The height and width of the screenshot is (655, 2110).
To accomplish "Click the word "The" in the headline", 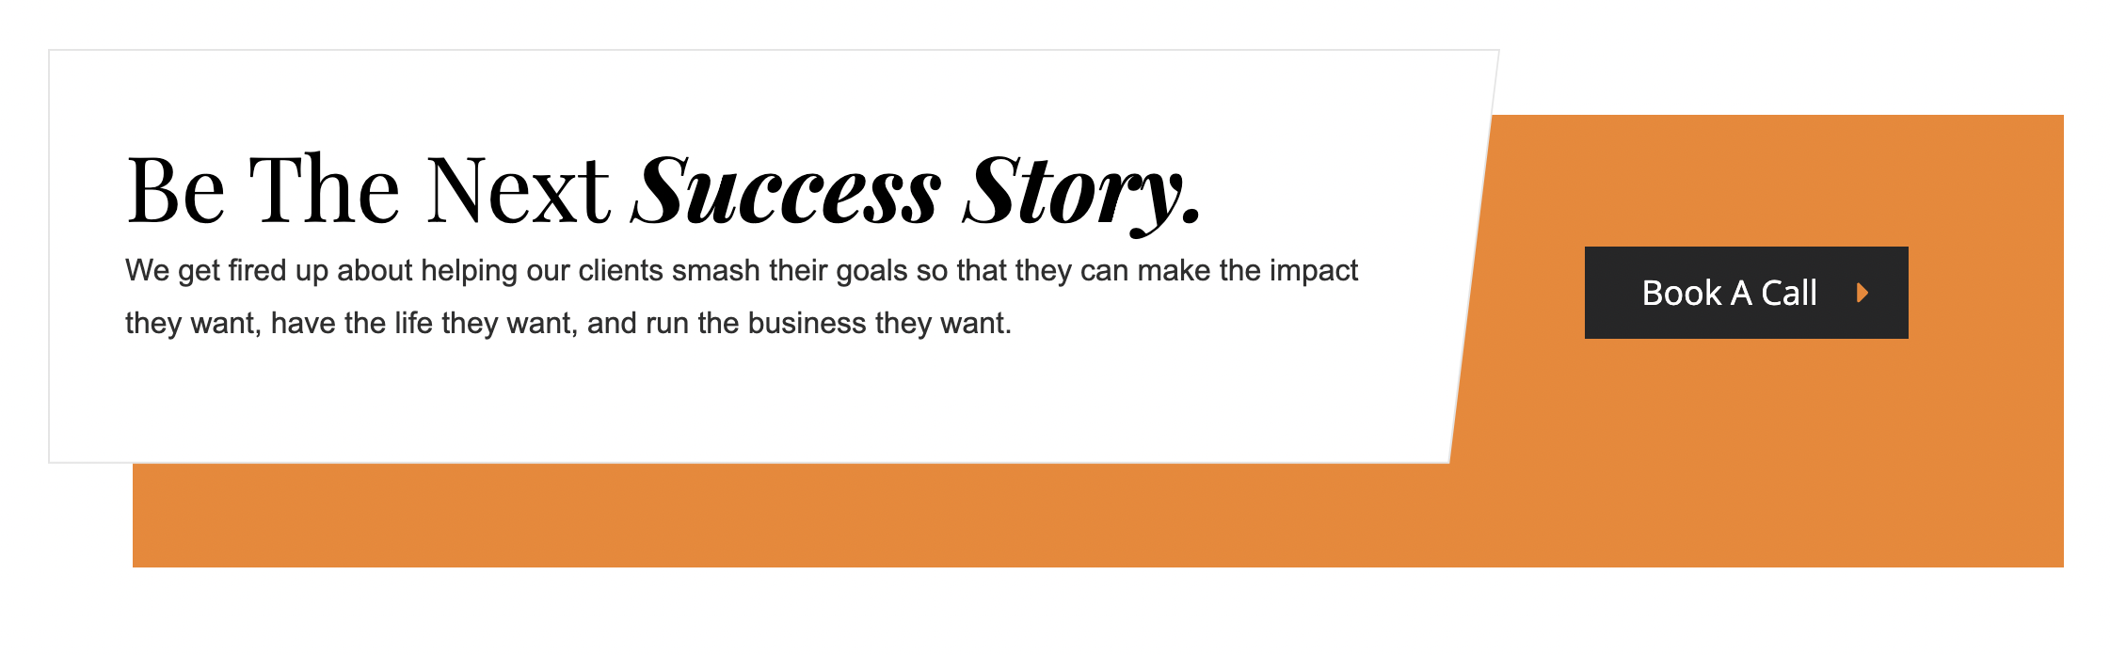I will tap(325, 190).
